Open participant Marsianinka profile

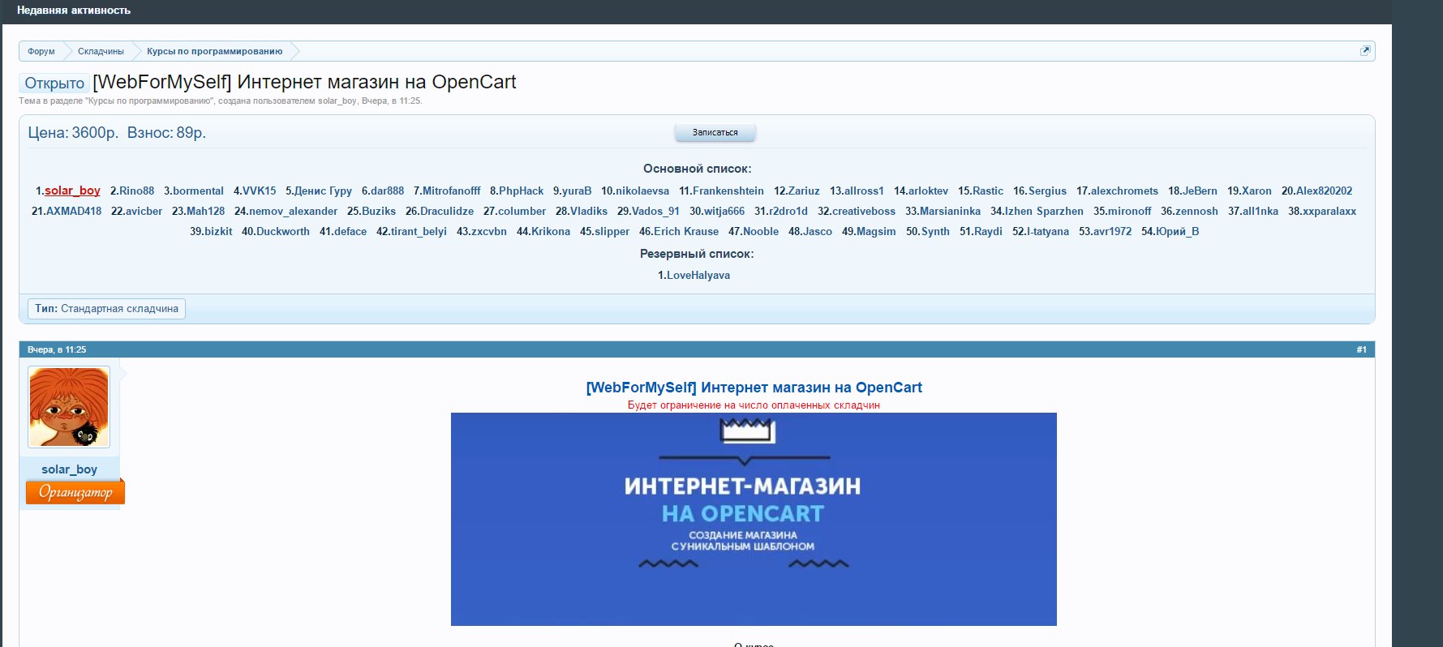point(950,211)
